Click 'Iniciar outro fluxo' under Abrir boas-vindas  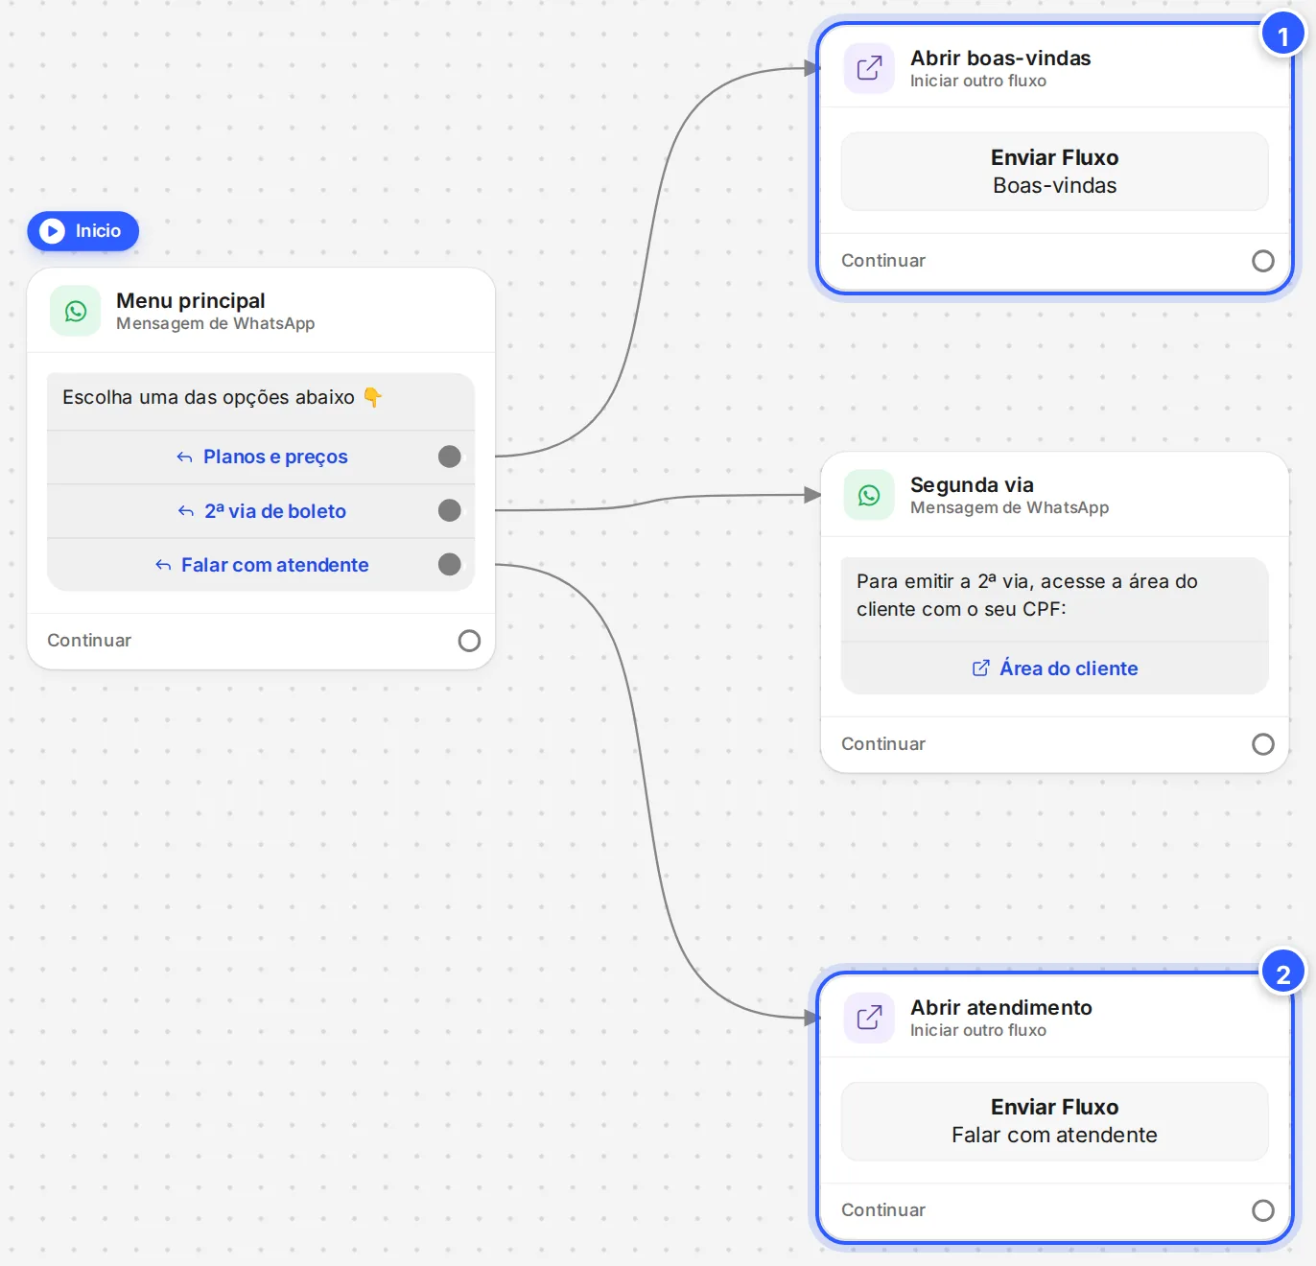pyautogui.click(x=978, y=81)
